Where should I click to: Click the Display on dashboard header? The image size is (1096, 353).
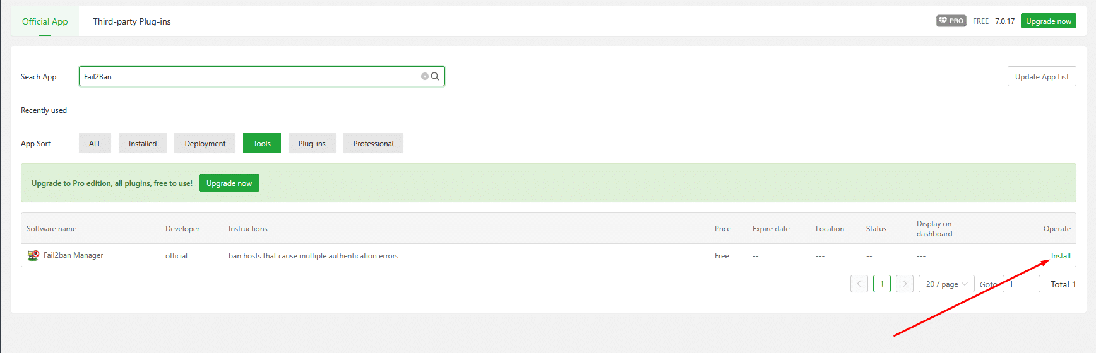pos(934,228)
